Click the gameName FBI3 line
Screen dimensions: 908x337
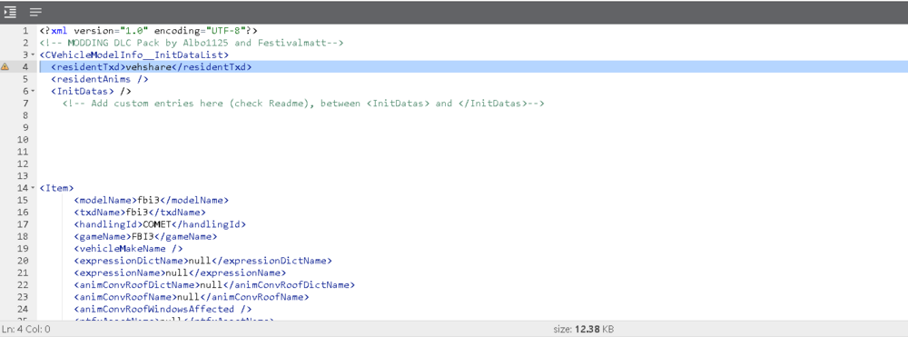pos(145,237)
